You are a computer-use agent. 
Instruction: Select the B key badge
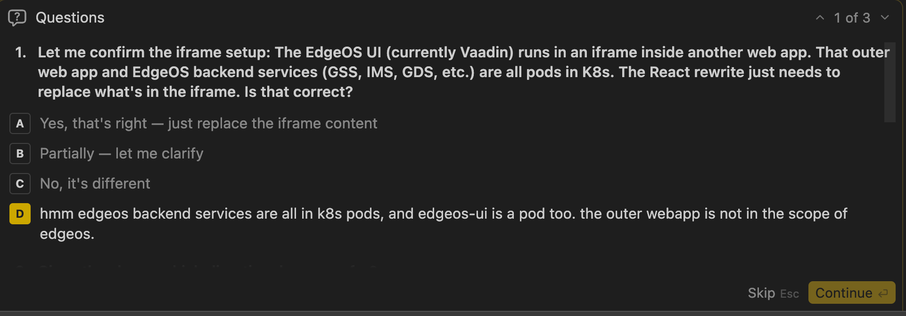(20, 154)
